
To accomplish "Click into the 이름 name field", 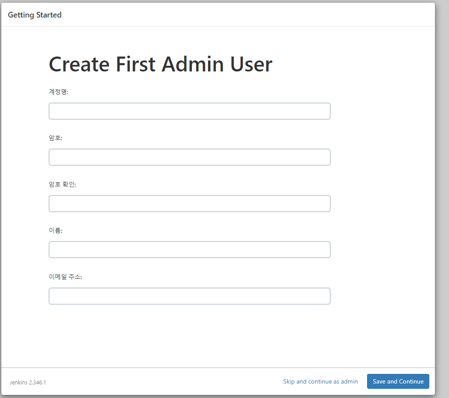I will 189,249.
